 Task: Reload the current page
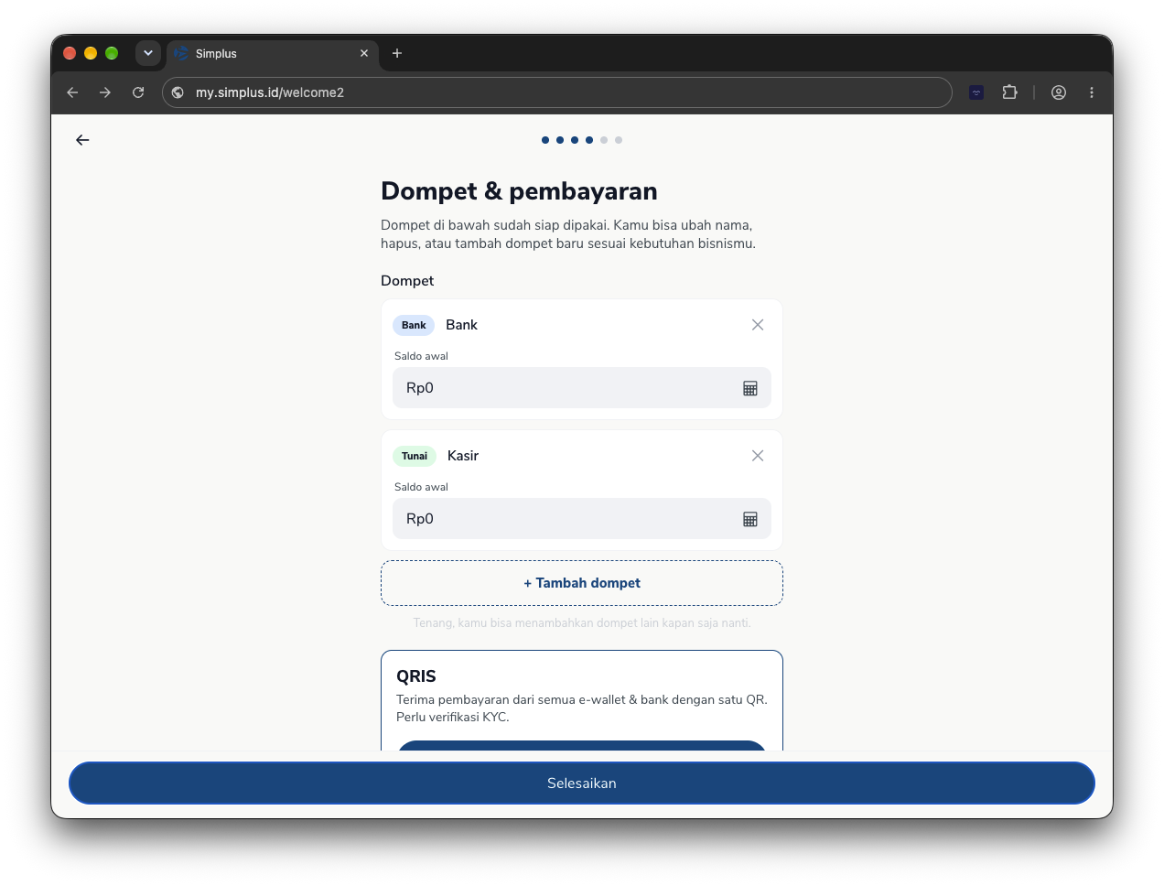tap(138, 92)
